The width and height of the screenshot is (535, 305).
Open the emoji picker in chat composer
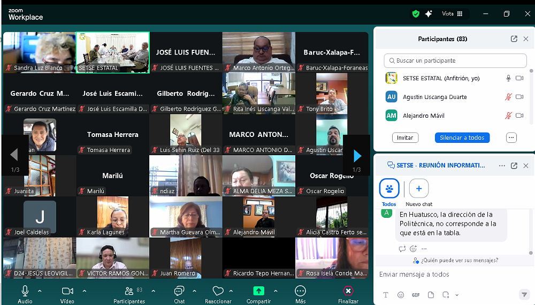pos(401,295)
